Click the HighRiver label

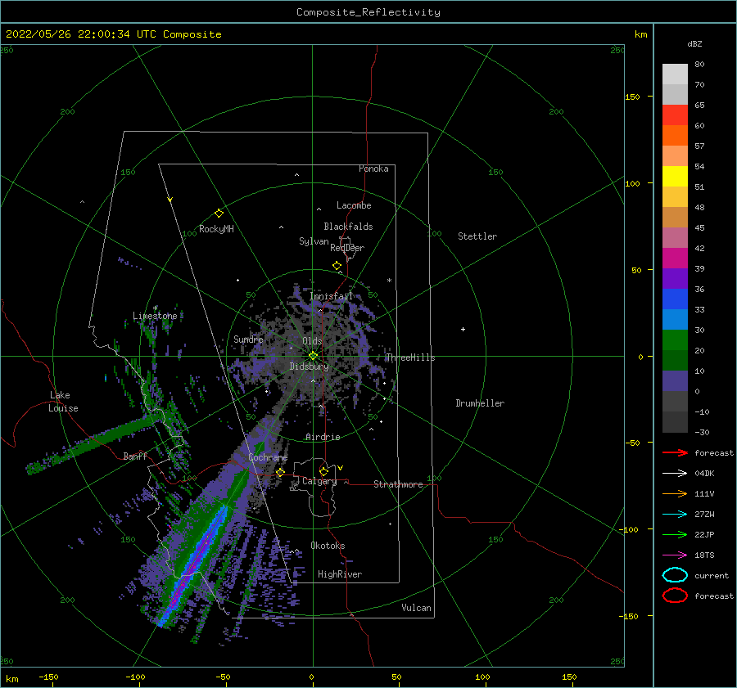point(340,574)
